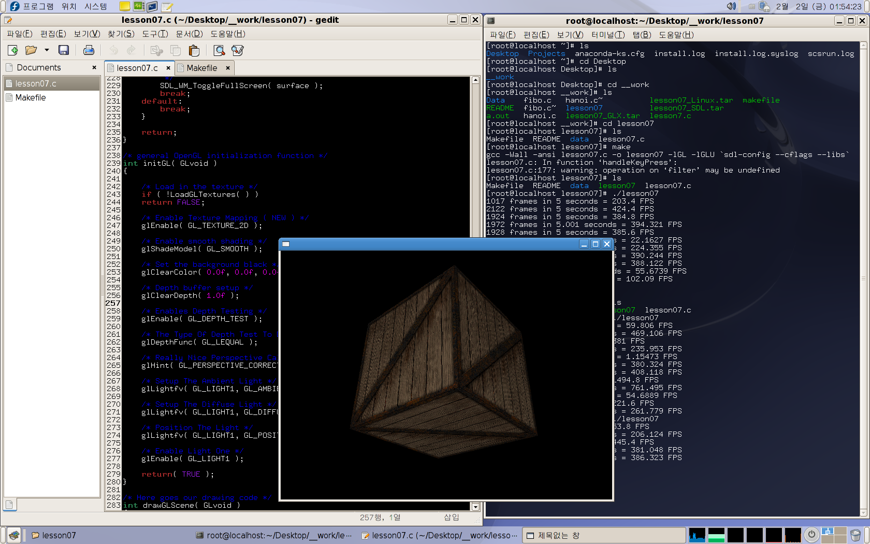Open the trash icon in bottom panel
Image resolution: width=870 pixels, height=544 pixels.
point(856,535)
